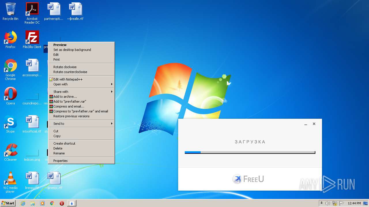Open the Start menu

(x=8, y=203)
